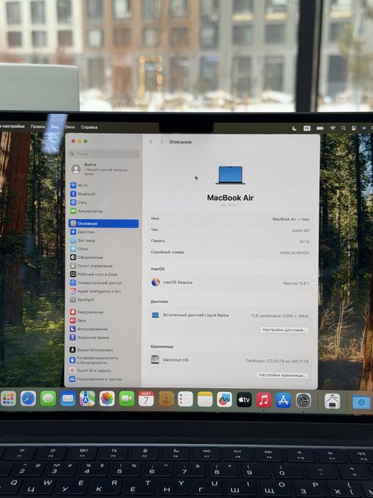Open Contacts from the Dock
The width and height of the screenshot is (373, 498).
coord(166,399)
